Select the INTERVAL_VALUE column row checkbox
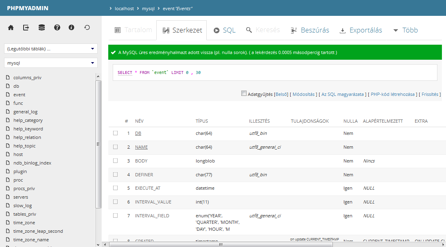 pyautogui.click(x=115, y=201)
